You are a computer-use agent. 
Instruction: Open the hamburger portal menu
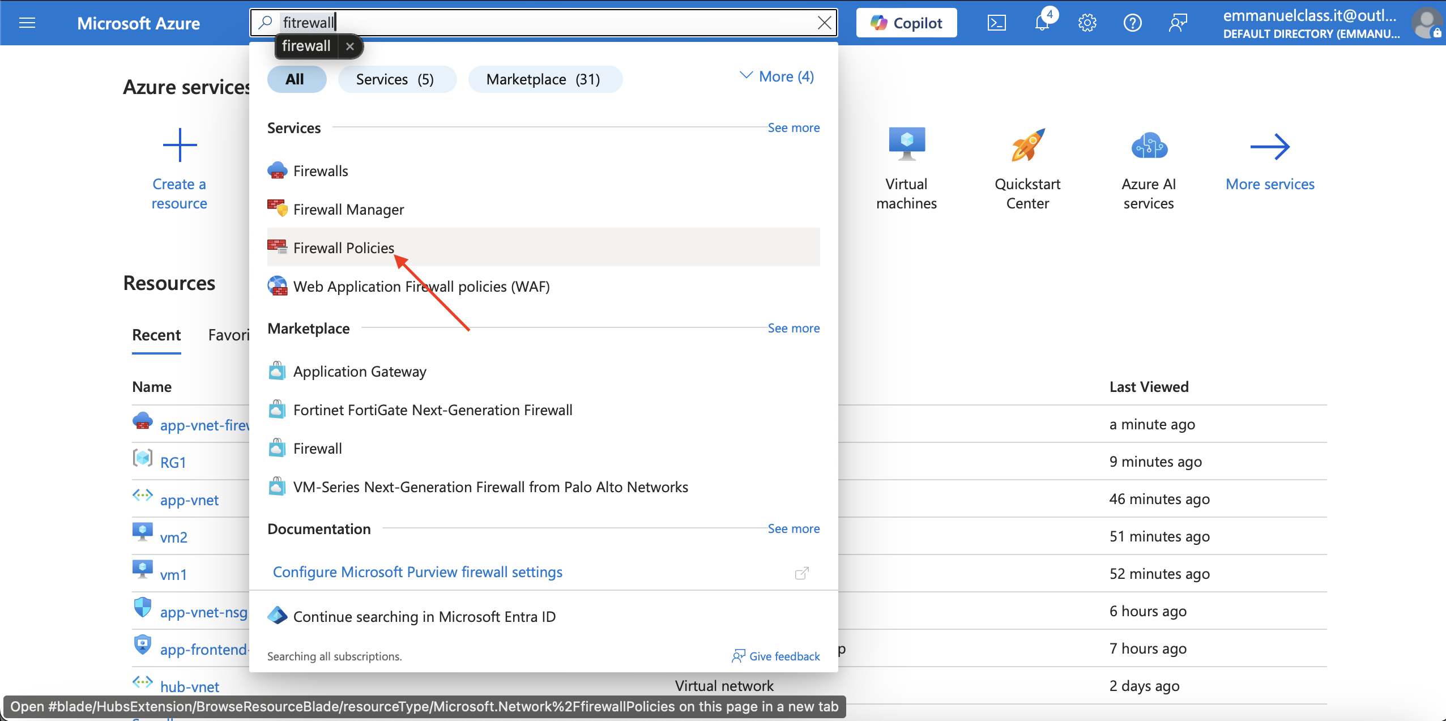27,23
